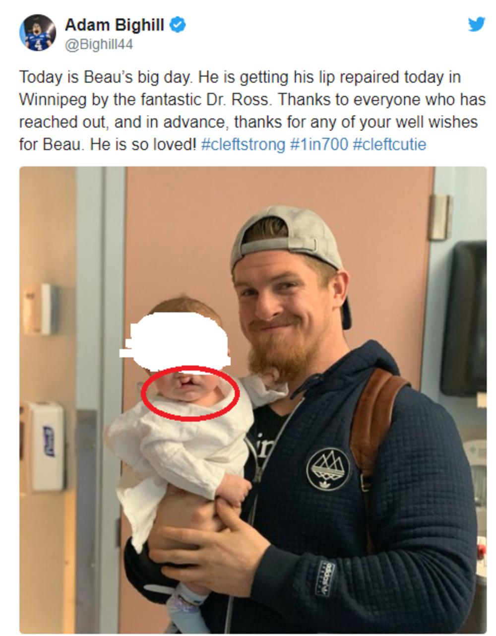
Task: Open the round profile avatar picture
Action: pos(37,32)
